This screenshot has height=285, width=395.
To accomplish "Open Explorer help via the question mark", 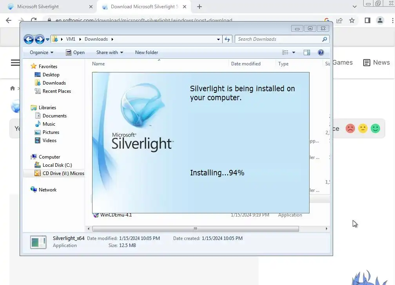I will (321, 52).
